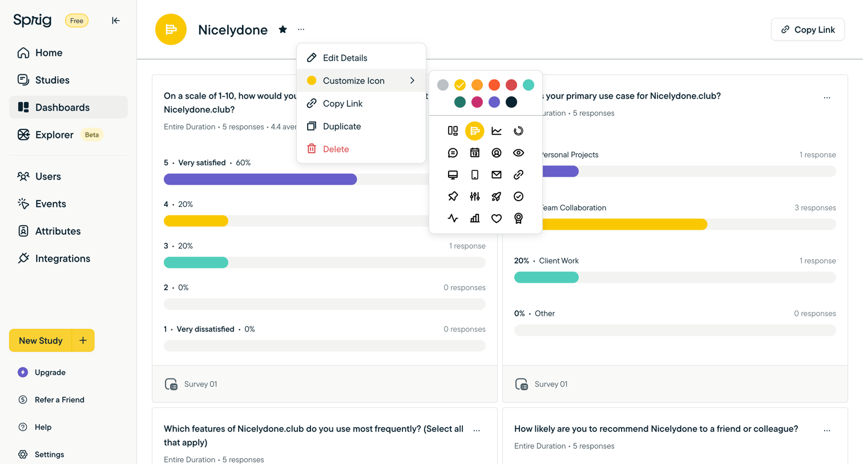Select the activity pulse icon
This screenshot has height=464, width=863.
[x=453, y=218]
